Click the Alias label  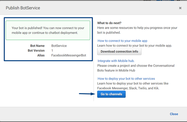coord(41,55)
